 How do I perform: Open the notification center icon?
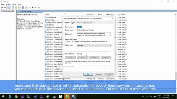pos(173,97)
